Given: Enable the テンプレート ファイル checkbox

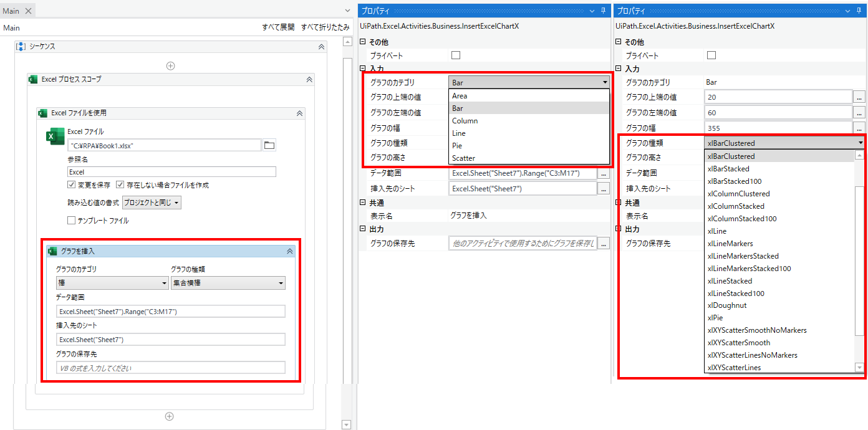Looking at the screenshot, I should pyautogui.click(x=71, y=220).
